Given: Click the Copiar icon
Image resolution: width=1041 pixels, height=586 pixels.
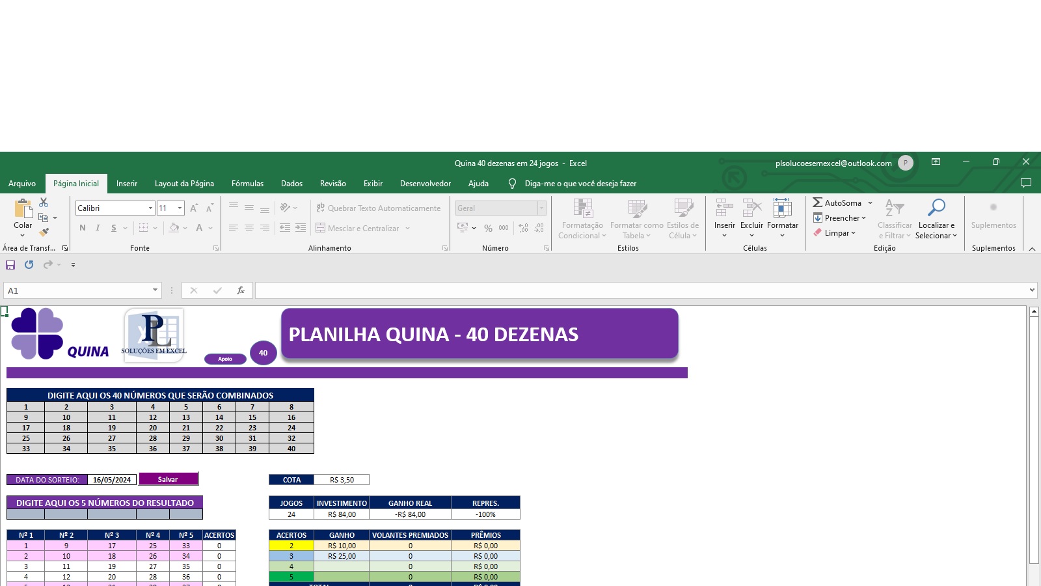Looking at the screenshot, I should click(44, 217).
